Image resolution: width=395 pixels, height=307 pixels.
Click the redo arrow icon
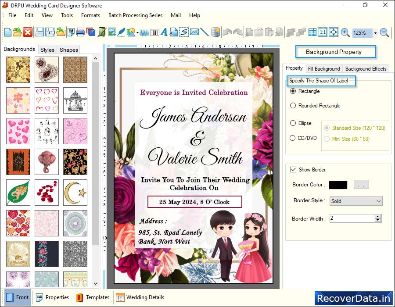(238, 32)
